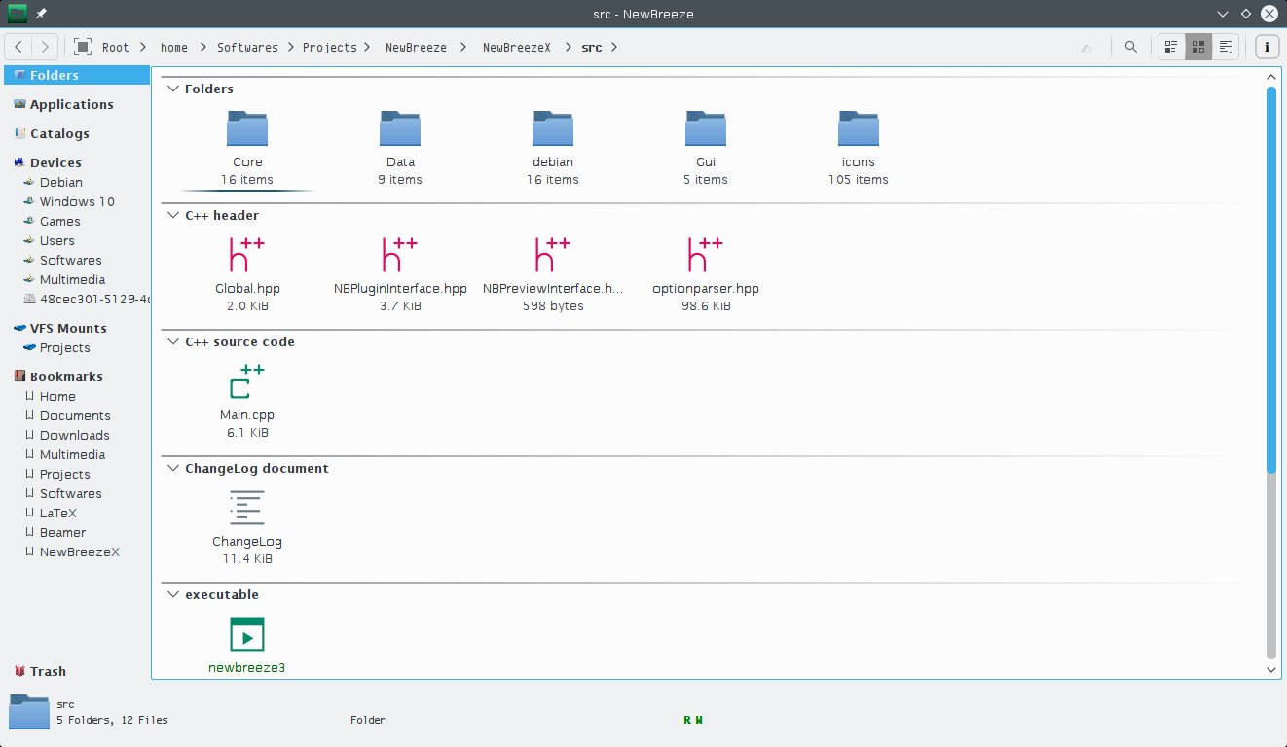Go to home in the breadcrumb
1287x747 pixels.
click(174, 47)
